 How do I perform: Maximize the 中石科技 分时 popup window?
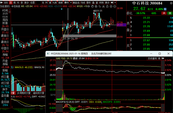coord(160,54)
